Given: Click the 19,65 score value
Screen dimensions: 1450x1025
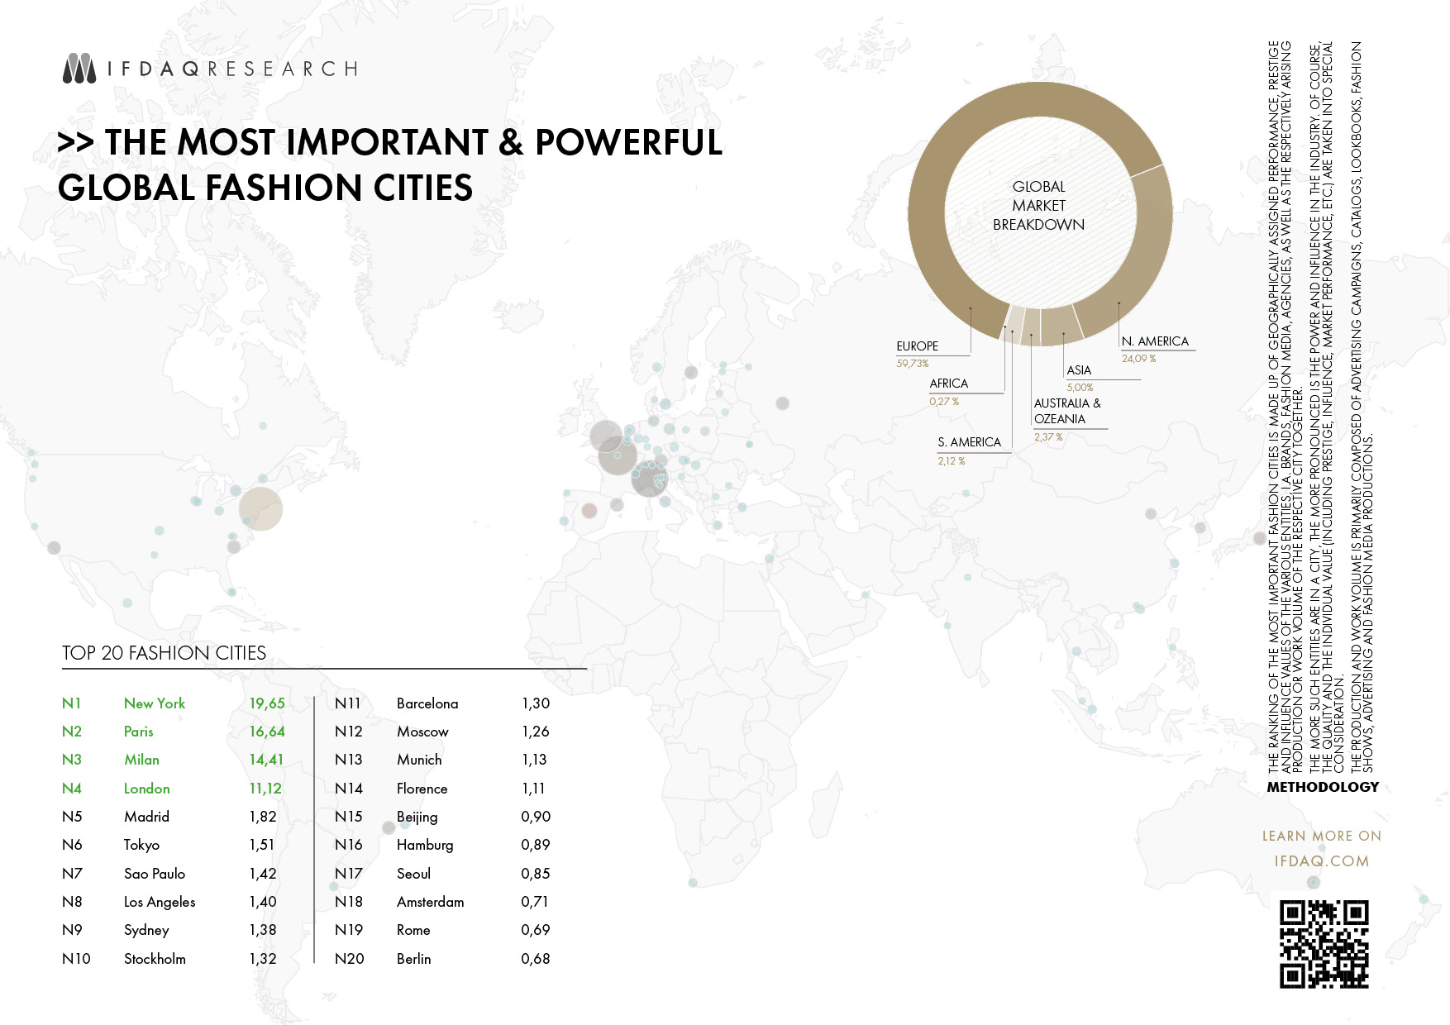Looking at the screenshot, I should [x=267, y=703].
